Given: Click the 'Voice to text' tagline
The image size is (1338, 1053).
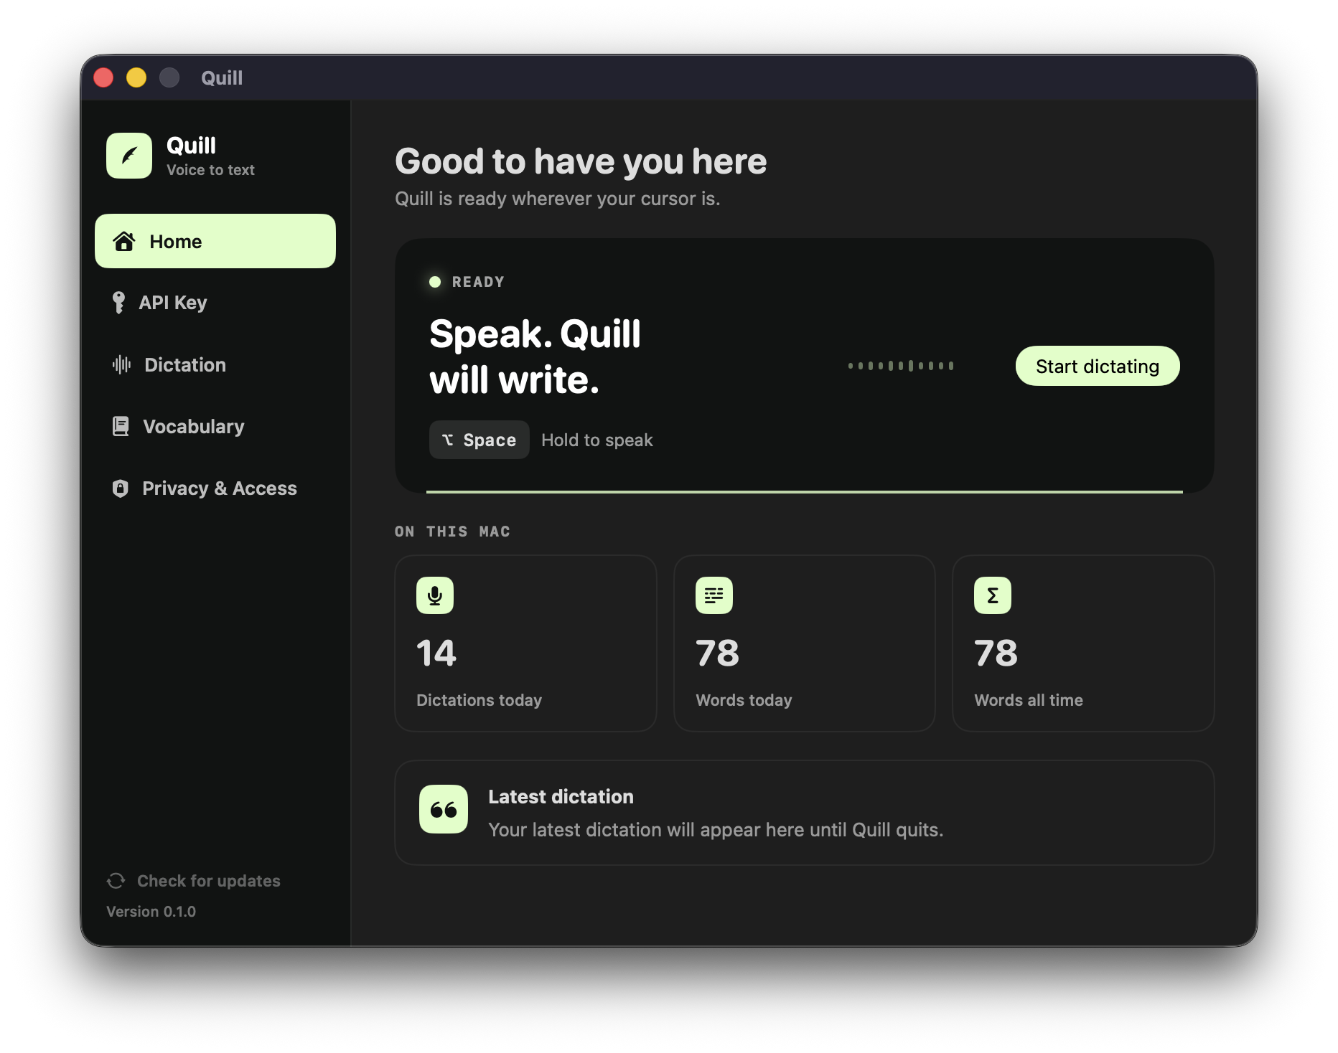Looking at the screenshot, I should point(210,170).
